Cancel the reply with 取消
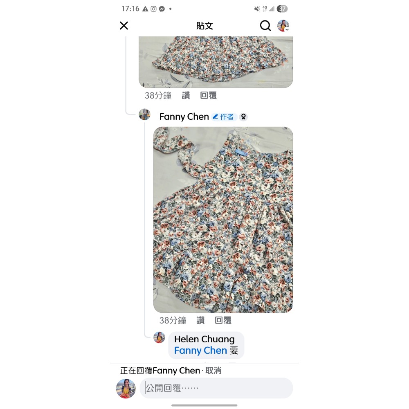The width and height of the screenshot is (409, 409). coord(213,371)
